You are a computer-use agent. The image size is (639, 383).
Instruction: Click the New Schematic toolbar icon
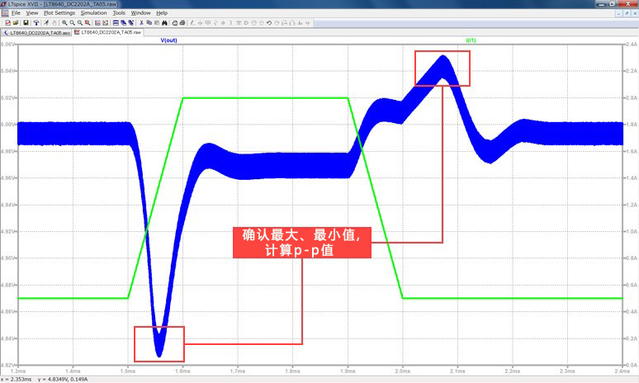(x=7, y=22)
